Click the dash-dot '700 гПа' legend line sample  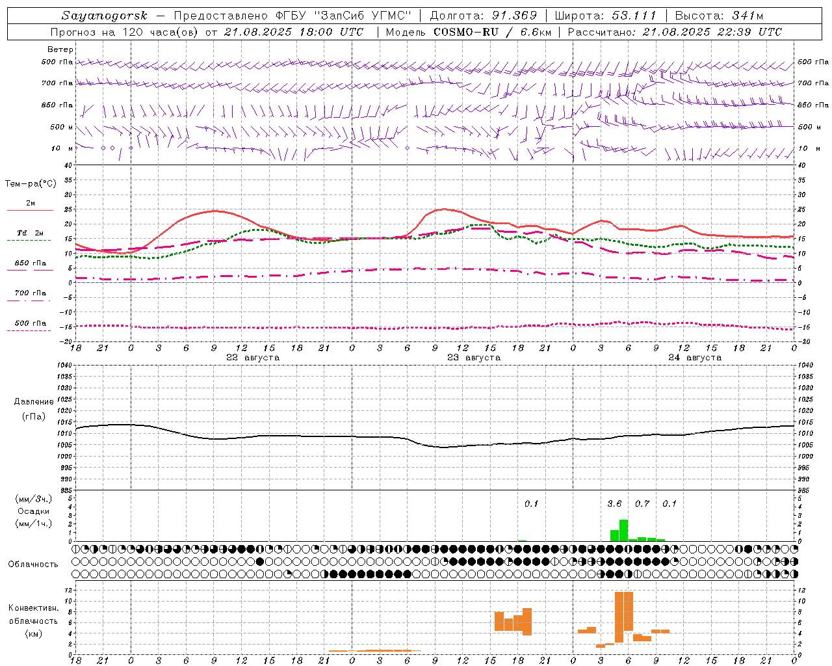[29, 300]
